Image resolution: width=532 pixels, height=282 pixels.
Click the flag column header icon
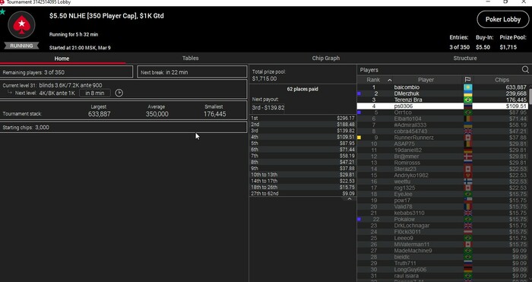tap(467, 80)
